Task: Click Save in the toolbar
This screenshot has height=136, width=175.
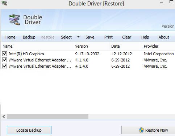Action: click(x=90, y=37)
